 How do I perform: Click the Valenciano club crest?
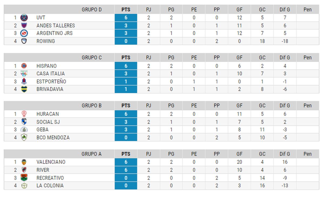click(24, 162)
